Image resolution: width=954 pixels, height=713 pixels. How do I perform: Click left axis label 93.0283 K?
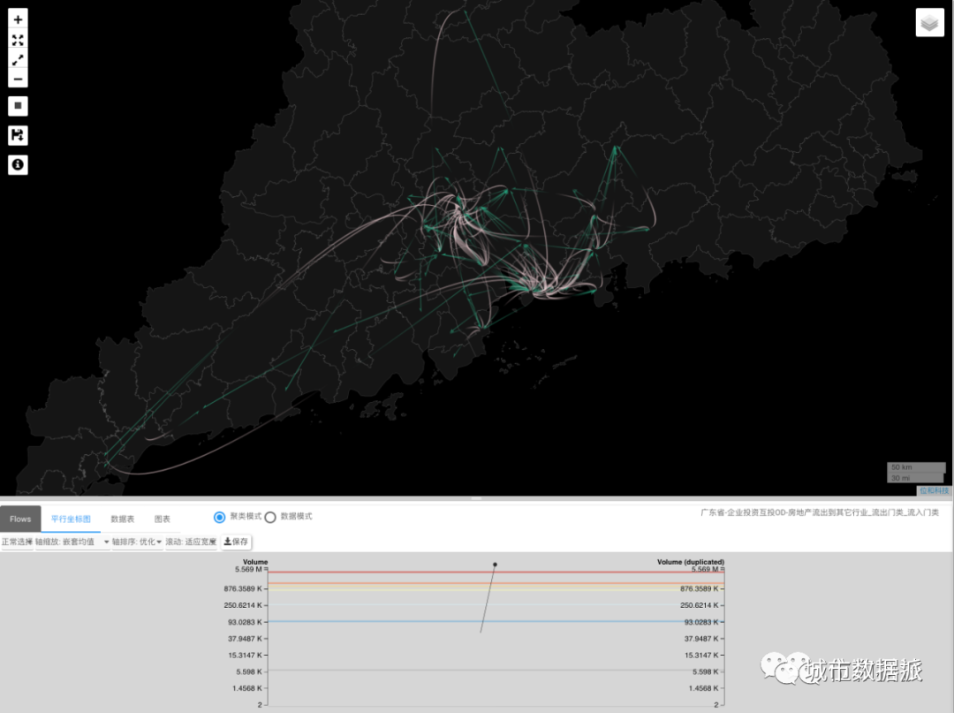pyautogui.click(x=245, y=622)
